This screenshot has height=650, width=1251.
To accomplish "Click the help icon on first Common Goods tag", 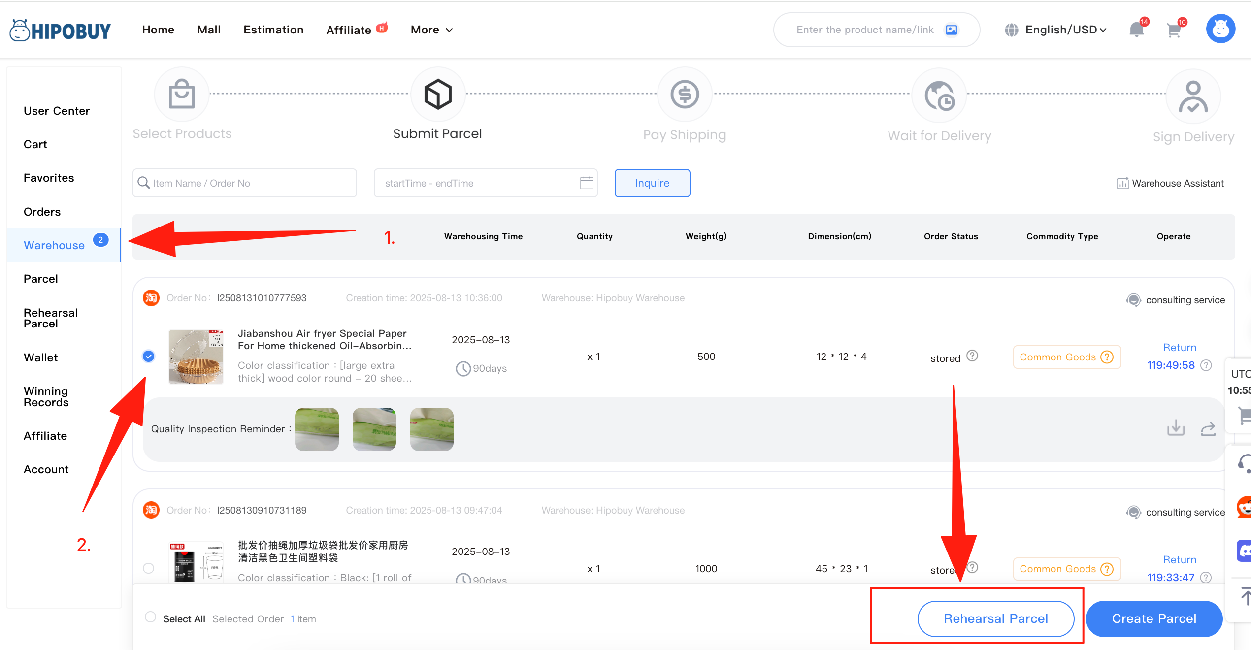I will click(1107, 357).
